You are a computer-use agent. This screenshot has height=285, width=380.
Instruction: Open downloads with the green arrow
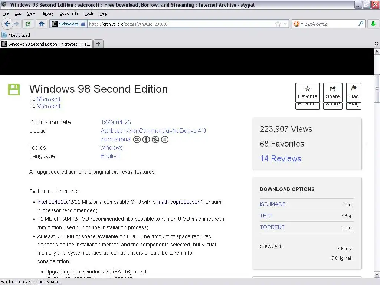click(x=373, y=24)
